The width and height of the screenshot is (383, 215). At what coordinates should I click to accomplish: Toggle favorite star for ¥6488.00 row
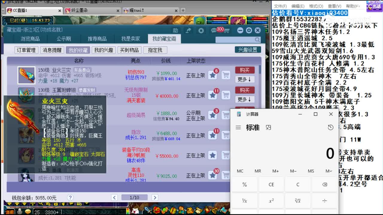pos(213,135)
